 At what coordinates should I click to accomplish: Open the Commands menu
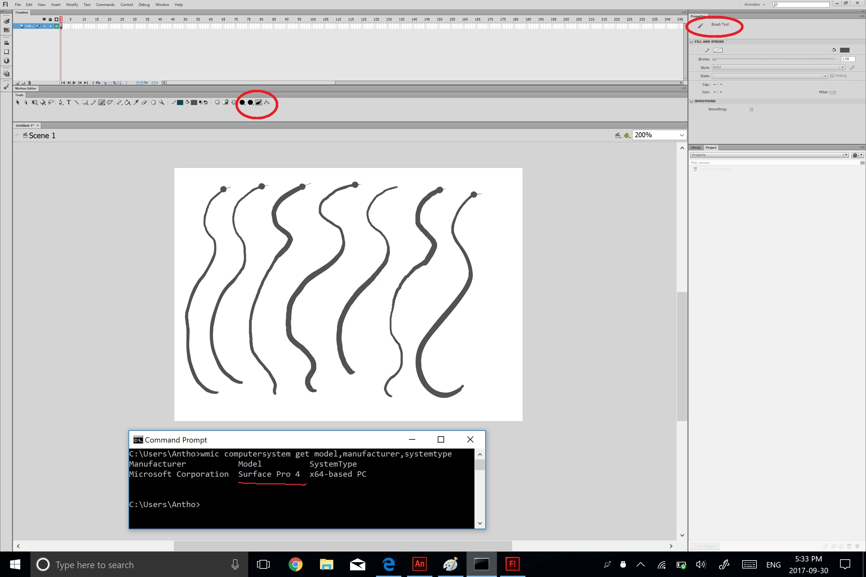pos(105,5)
